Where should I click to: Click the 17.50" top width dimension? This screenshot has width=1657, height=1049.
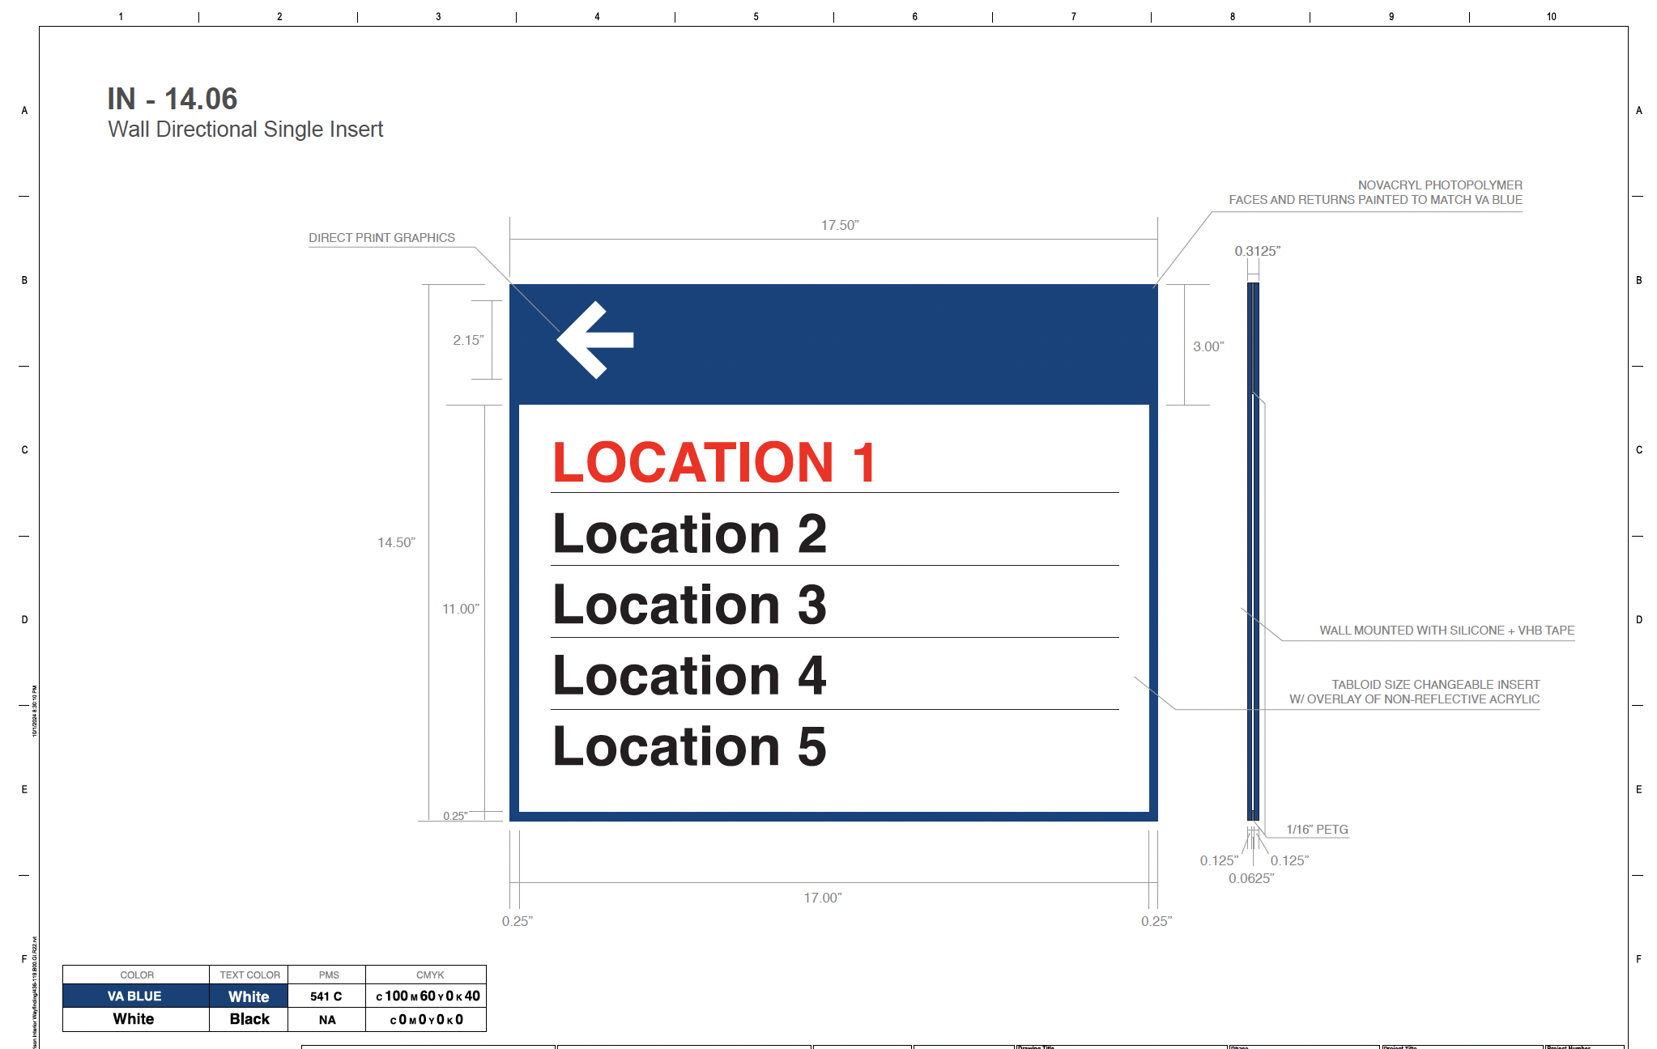click(x=839, y=225)
